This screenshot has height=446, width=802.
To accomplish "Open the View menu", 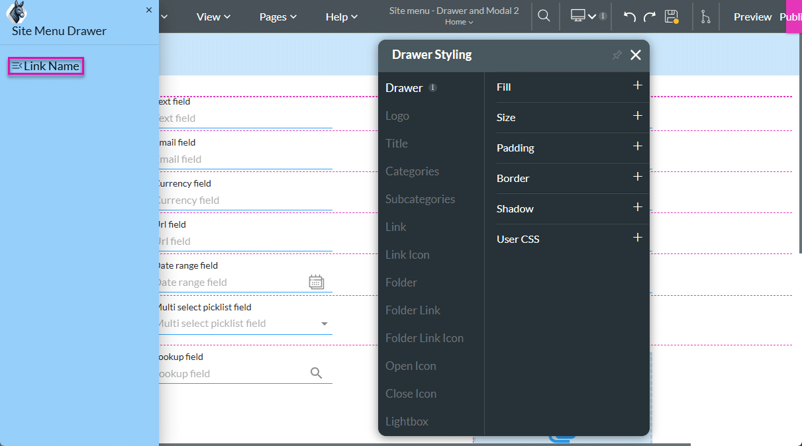I will pyautogui.click(x=213, y=17).
